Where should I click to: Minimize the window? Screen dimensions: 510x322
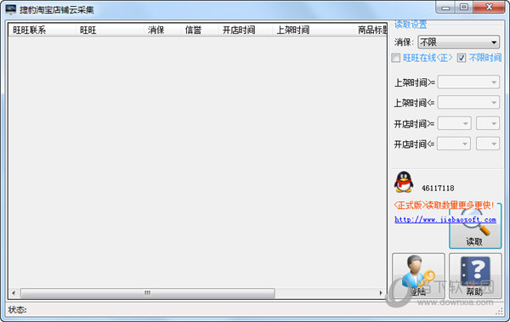445,7
